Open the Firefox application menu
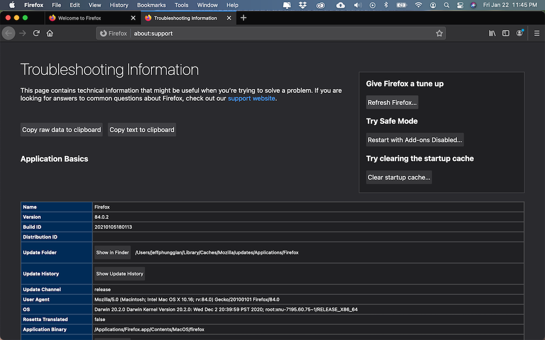The width and height of the screenshot is (545, 340). pyautogui.click(x=34, y=5)
